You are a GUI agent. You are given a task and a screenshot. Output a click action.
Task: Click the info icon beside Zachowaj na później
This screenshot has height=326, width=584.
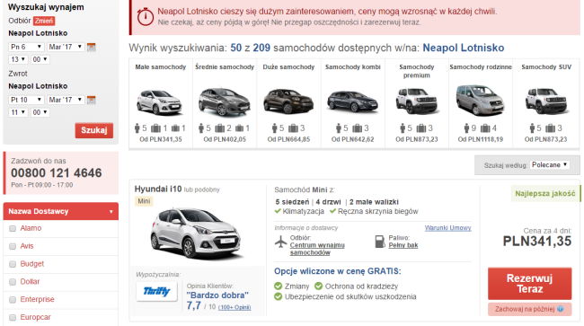click(x=560, y=309)
